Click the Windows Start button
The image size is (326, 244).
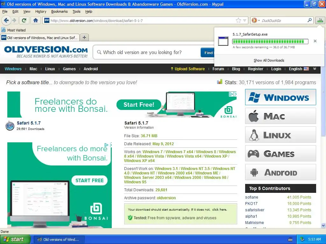[15, 239]
